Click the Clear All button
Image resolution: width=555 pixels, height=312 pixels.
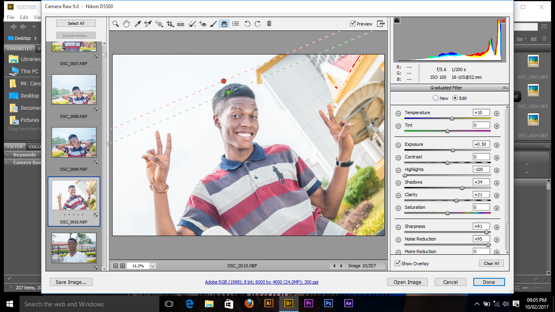tap(491, 263)
